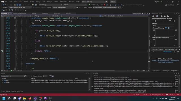Open the Default launch dropdown
Viewport: 181px width, 101px height.
[x=75, y=5]
